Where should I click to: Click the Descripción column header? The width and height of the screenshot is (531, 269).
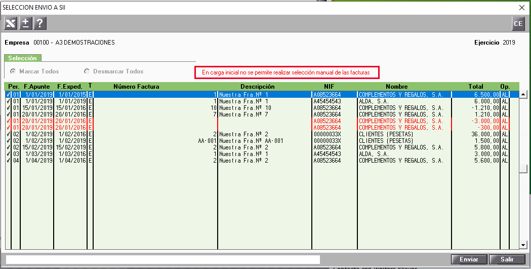(x=257, y=87)
